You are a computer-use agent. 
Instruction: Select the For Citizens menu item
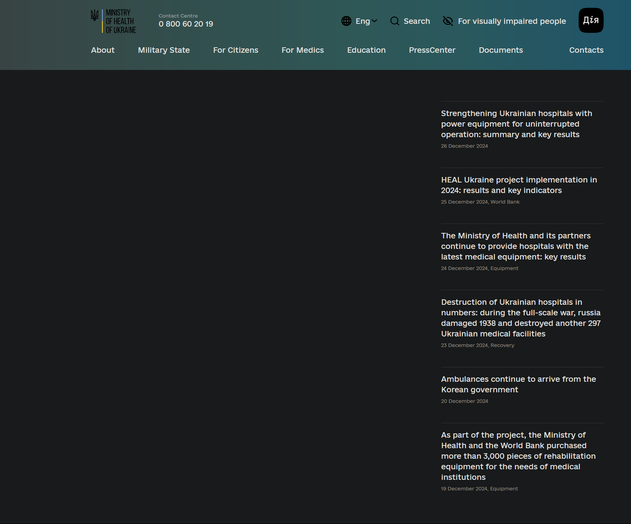click(x=236, y=50)
